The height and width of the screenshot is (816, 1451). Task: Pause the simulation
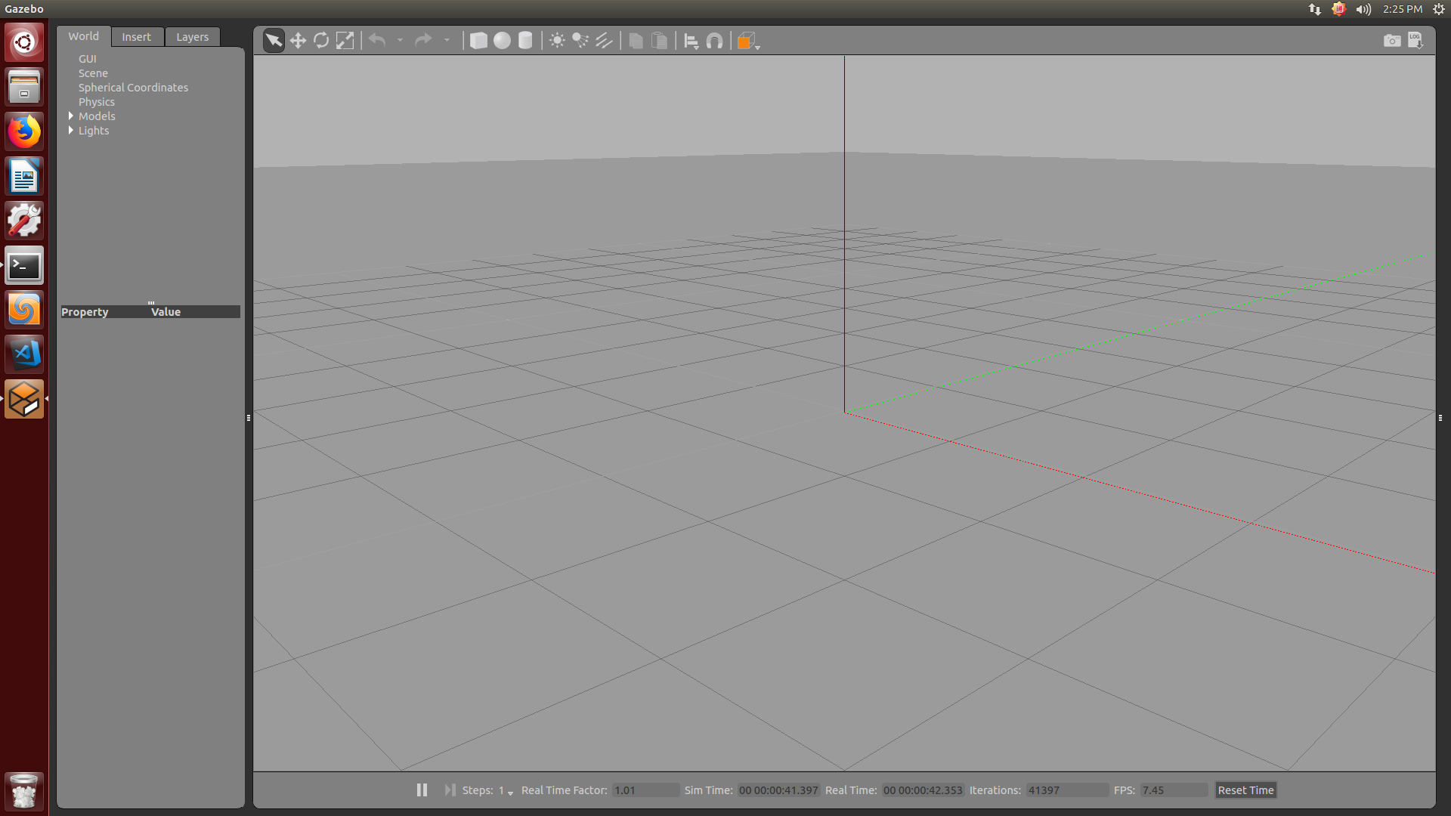click(x=422, y=790)
